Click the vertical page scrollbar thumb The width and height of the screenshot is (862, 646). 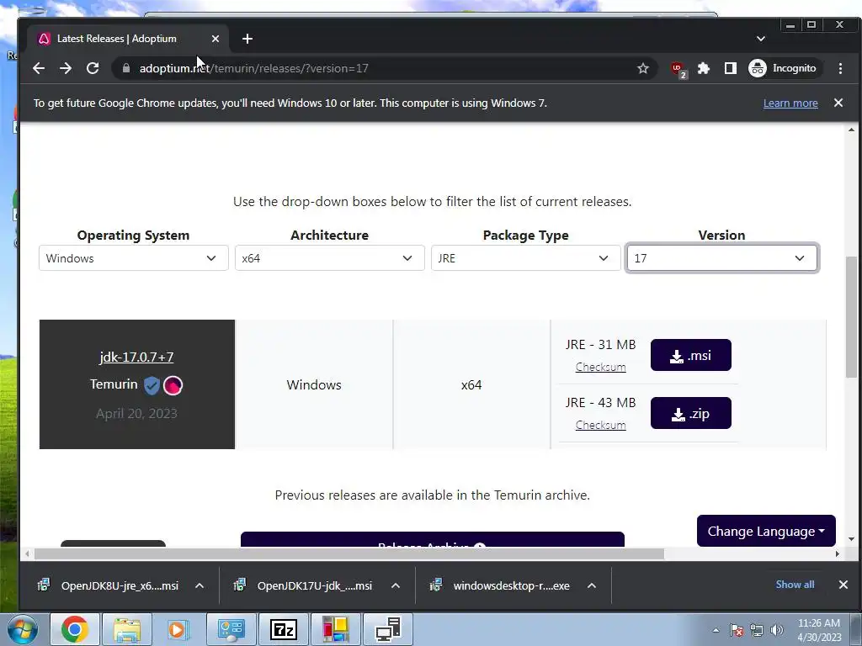click(x=851, y=317)
